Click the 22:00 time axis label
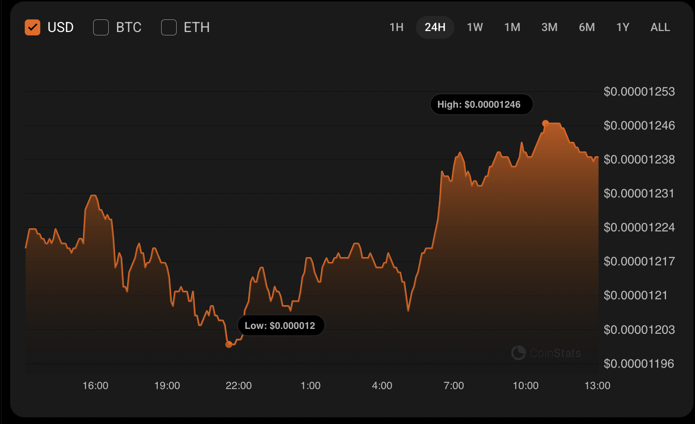Image resolution: width=695 pixels, height=424 pixels. [239, 386]
